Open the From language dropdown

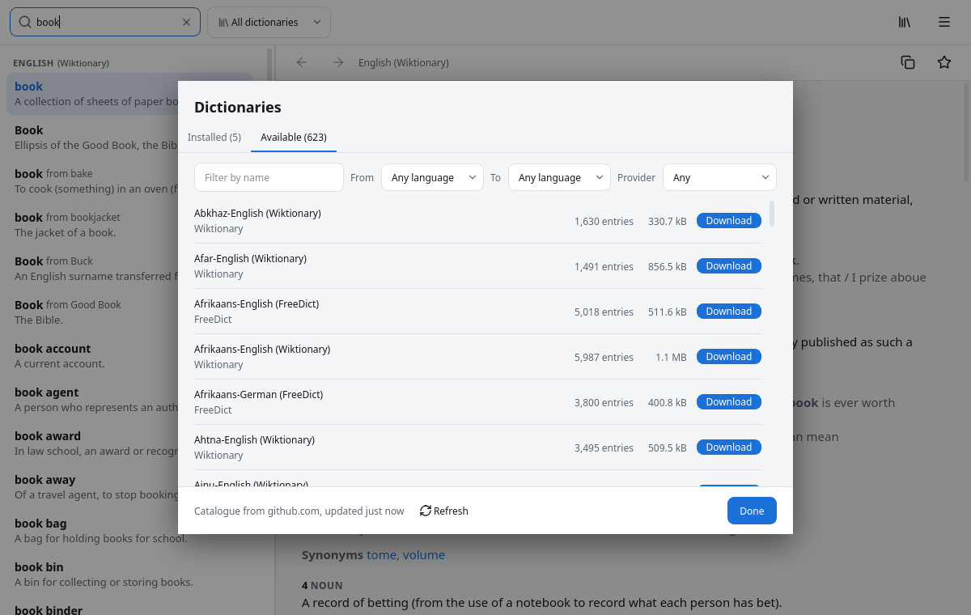coord(432,177)
